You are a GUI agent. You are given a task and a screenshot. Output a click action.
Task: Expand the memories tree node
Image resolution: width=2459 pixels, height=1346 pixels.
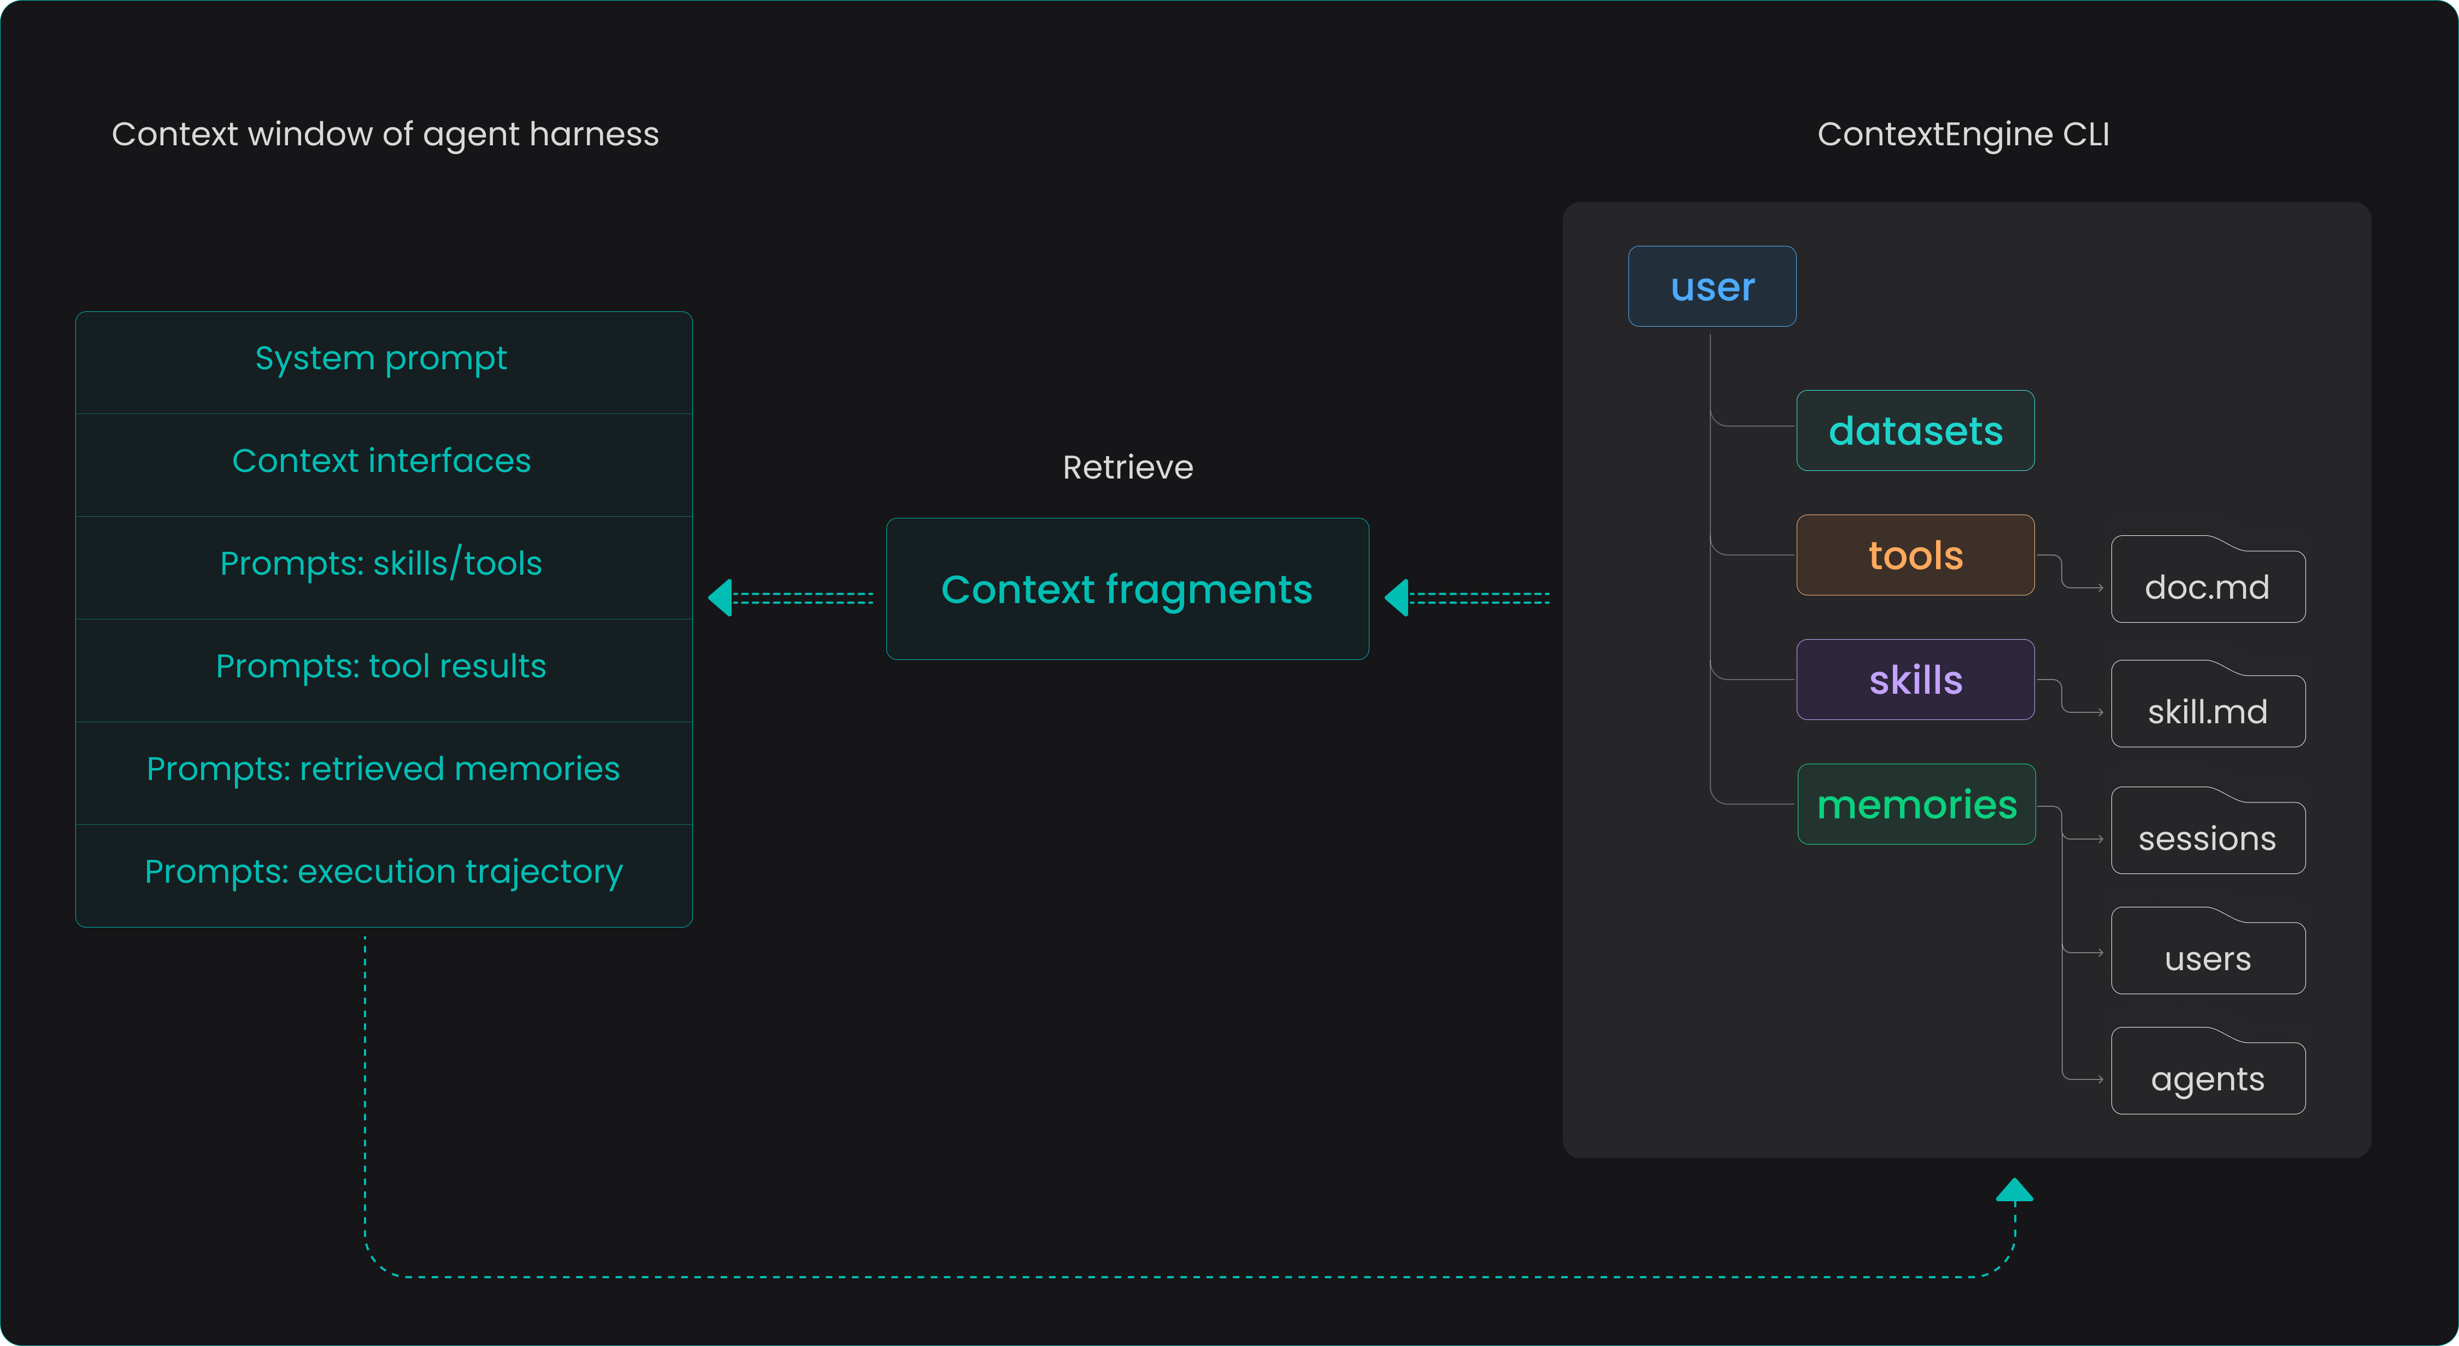click(x=1916, y=804)
